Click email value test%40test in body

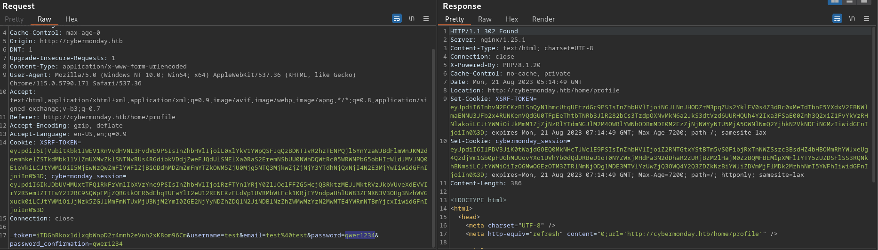[x=287, y=235]
